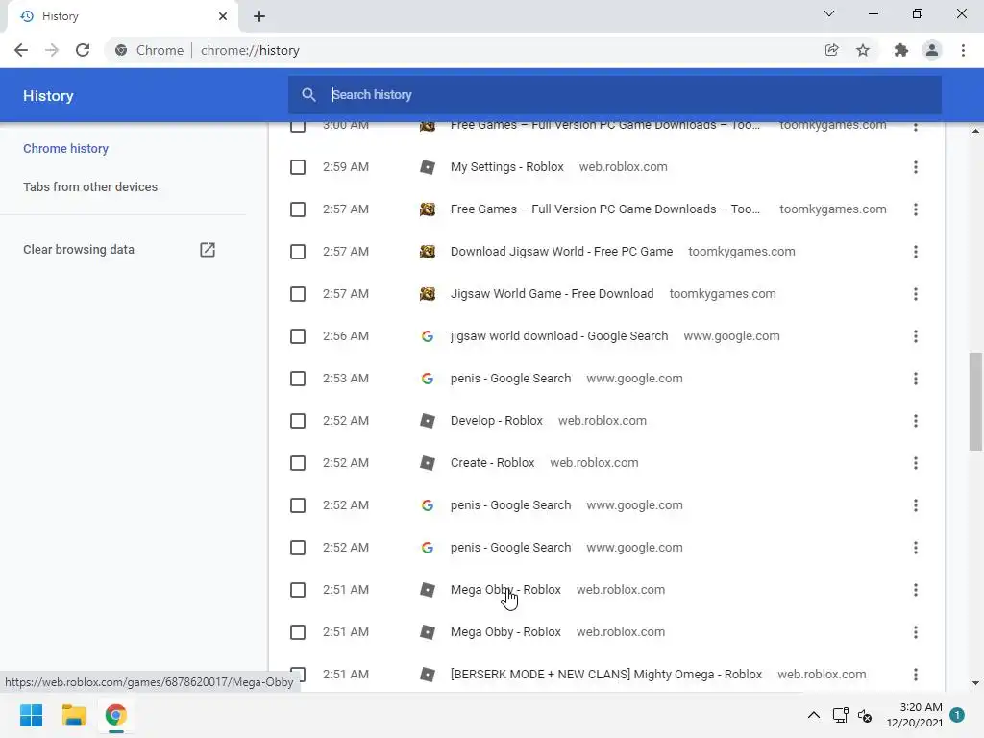Open Chrome's three-dot main menu
The width and height of the screenshot is (984, 738).
963,50
